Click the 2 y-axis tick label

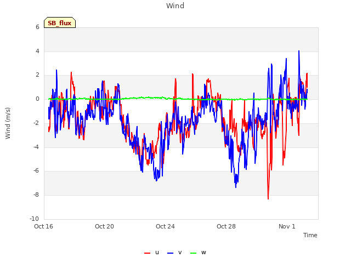point(37,75)
